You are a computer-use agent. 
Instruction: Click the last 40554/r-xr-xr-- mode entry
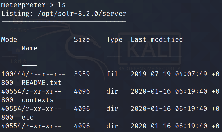coord(31,126)
